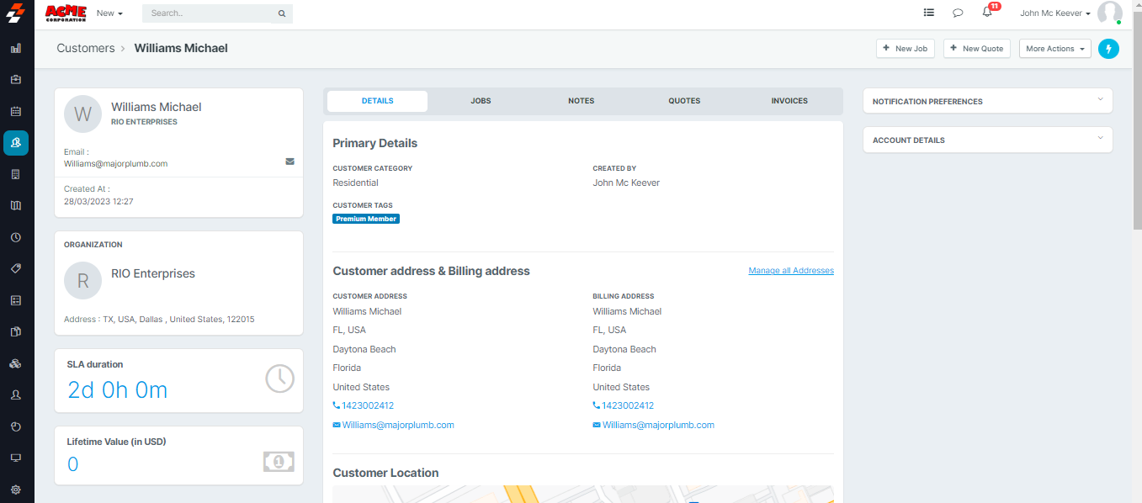Image resolution: width=1142 pixels, height=503 pixels.
Task: Expand the Account Details panel
Action: 987,140
